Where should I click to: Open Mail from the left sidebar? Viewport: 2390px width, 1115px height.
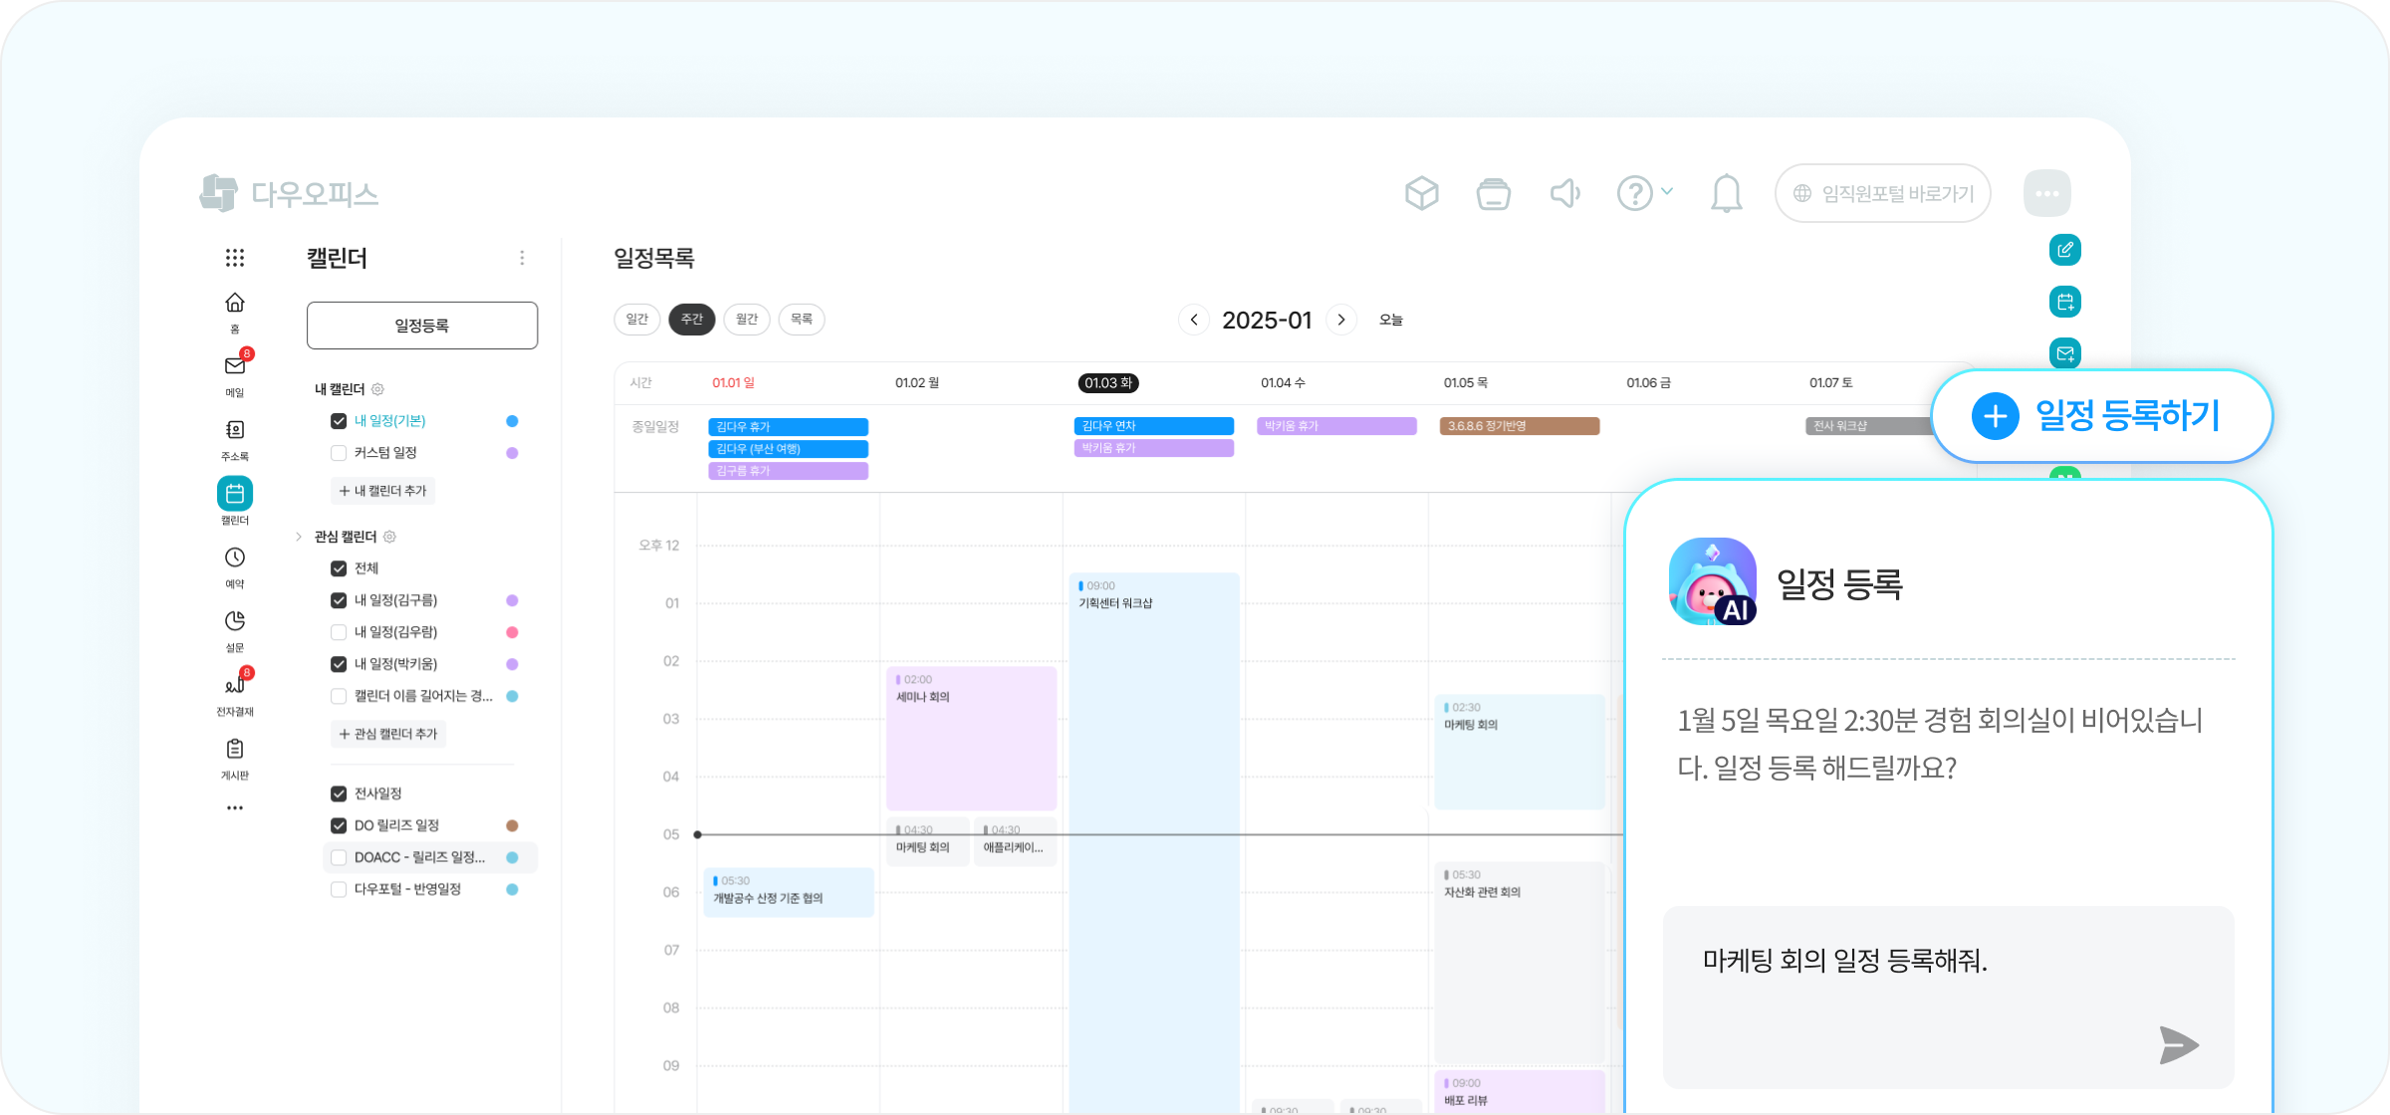click(x=235, y=365)
